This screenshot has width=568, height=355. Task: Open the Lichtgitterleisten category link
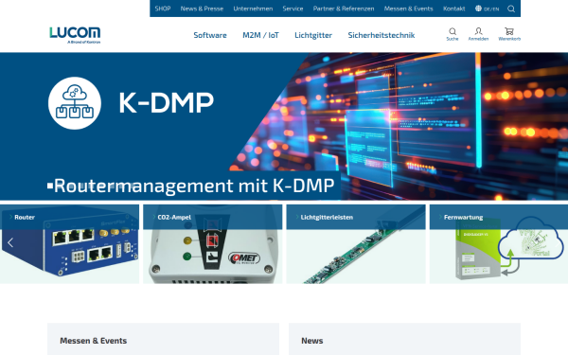pyautogui.click(x=327, y=217)
